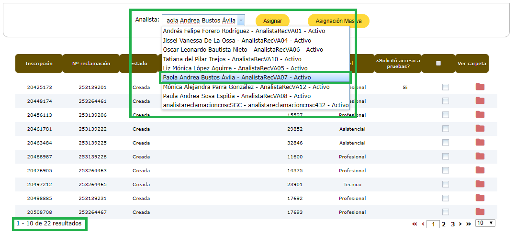516x234 pixels.
Task: Check the select-all checkbox in table header
Action: (438, 63)
